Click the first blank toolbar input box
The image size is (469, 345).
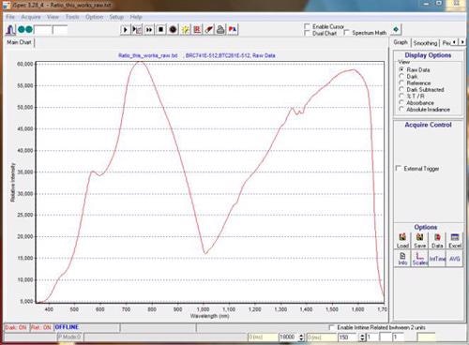pyautogui.click(x=42, y=30)
